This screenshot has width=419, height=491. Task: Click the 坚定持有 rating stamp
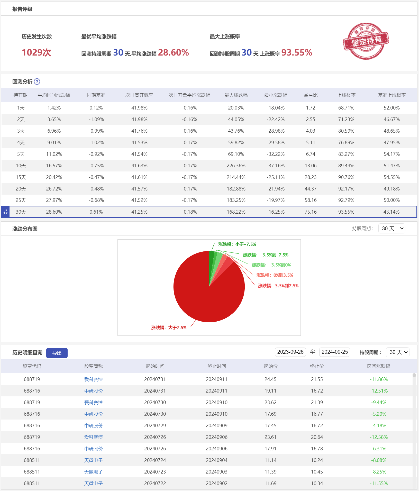tap(366, 41)
